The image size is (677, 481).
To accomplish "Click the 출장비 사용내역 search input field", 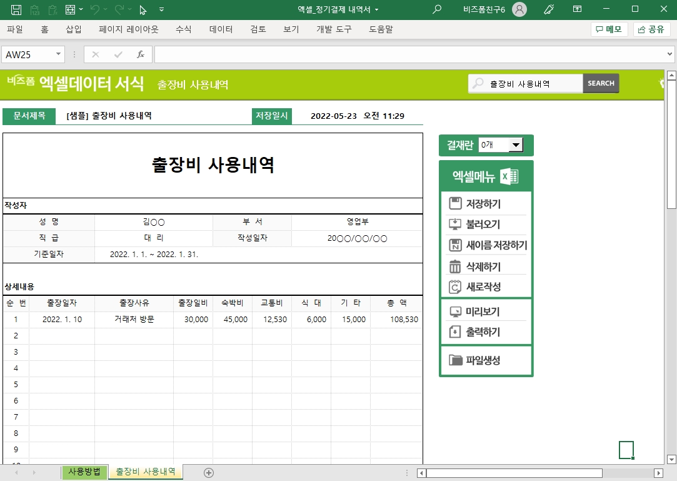I will coord(533,83).
